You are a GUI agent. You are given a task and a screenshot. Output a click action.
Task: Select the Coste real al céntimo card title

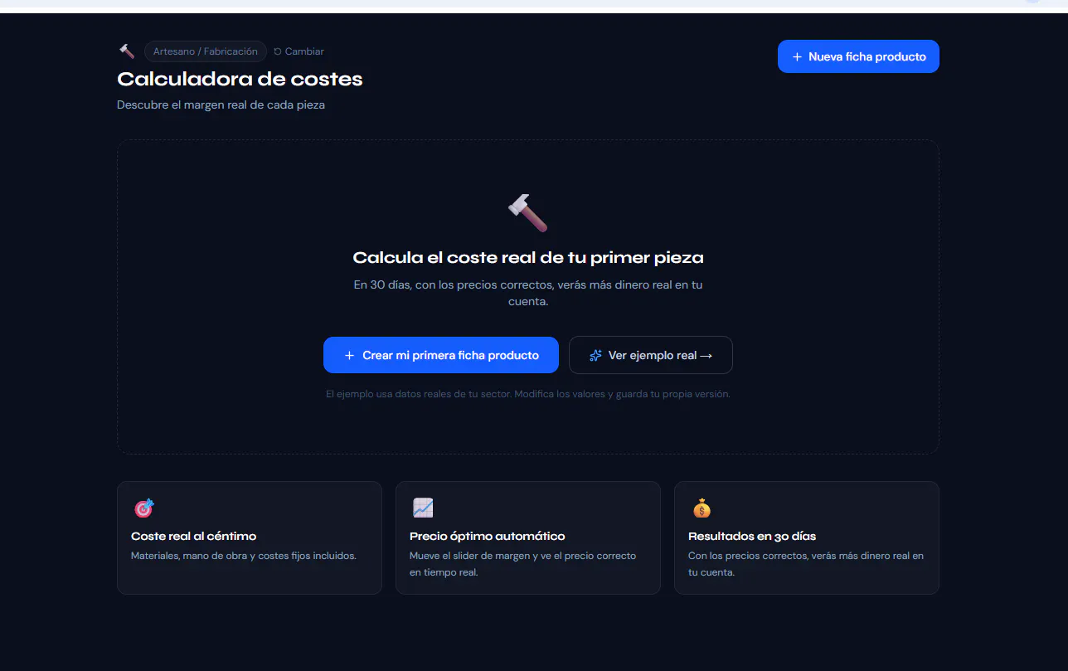pyautogui.click(x=194, y=536)
